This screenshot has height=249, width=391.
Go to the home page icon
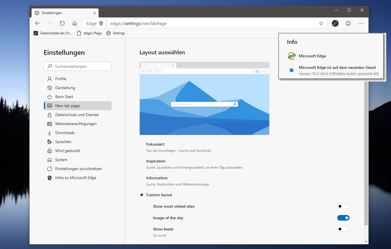[x=75, y=23]
